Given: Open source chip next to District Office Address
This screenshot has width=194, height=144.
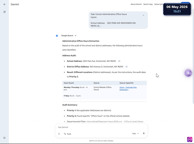Looking at the screenshot, I should click(126, 67).
